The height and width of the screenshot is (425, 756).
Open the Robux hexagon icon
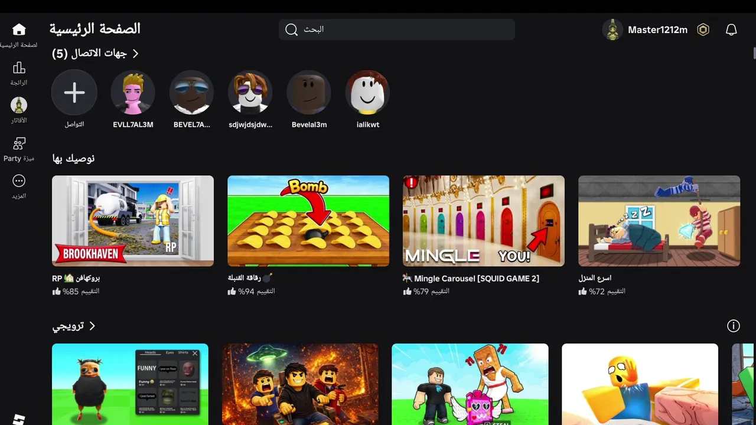click(x=703, y=30)
